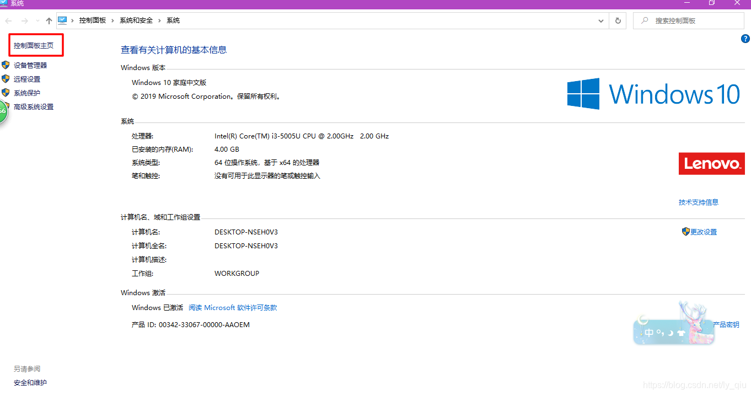Click the WORKGROUP workgroup value
The width and height of the screenshot is (751, 395).
click(x=237, y=273)
